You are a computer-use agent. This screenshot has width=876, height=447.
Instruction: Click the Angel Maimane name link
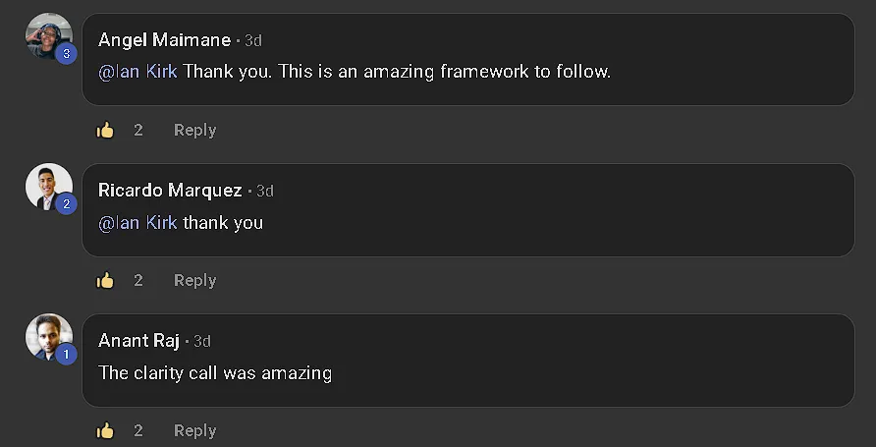click(164, 40)
